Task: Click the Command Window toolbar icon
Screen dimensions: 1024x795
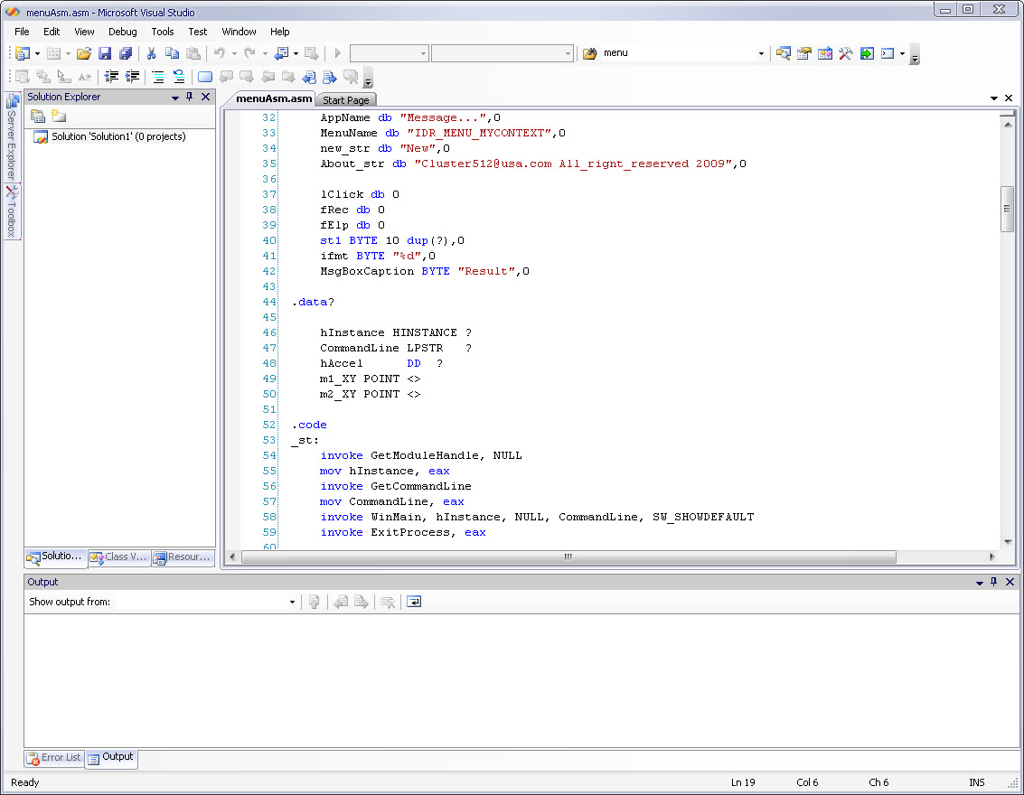Action: coord(888,53)
